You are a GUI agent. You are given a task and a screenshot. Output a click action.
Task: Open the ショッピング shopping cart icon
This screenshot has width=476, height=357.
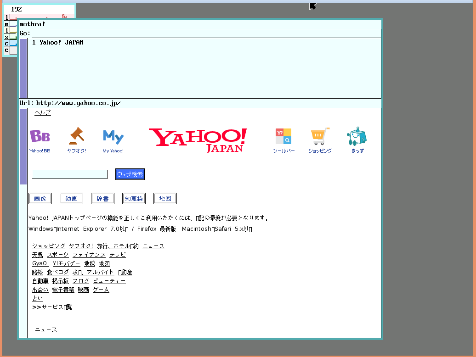[320, 140]
